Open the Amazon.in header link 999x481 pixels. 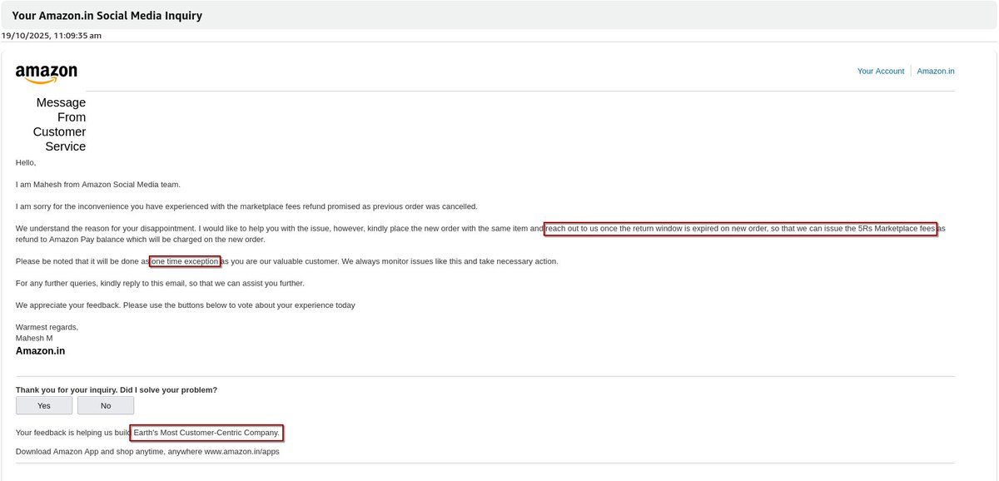(x=936, y=72)
